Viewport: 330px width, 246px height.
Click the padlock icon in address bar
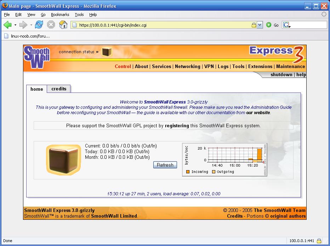pos(254,25)
